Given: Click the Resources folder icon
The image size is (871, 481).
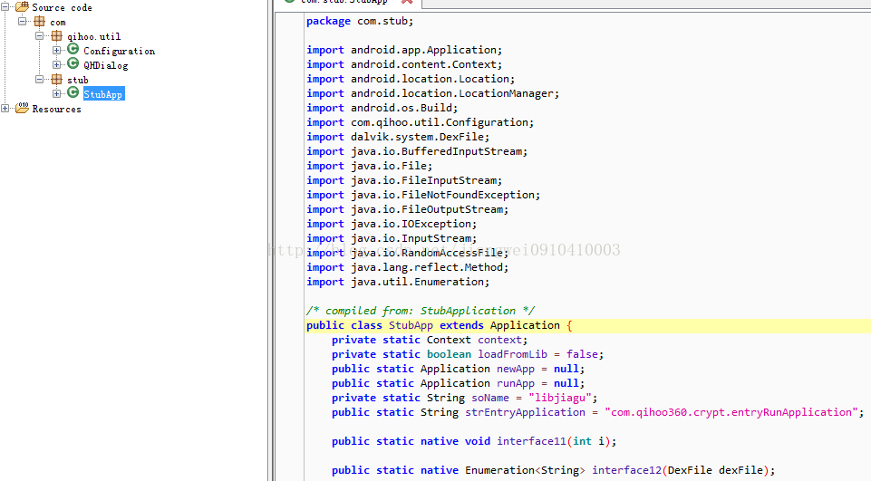Looking at the screenshot, I should [22, 108].
